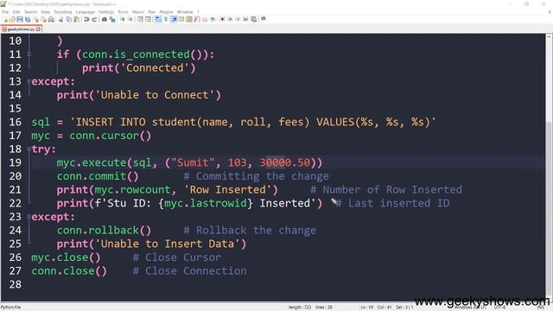Open the Language menu
The image size is (553, 311).
(x=85, y=12)
